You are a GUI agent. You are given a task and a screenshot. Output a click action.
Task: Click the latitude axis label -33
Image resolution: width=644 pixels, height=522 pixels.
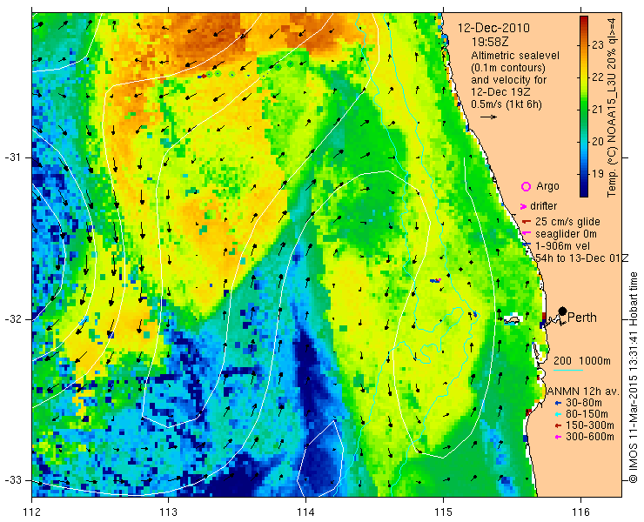click(x=12, y=480)
